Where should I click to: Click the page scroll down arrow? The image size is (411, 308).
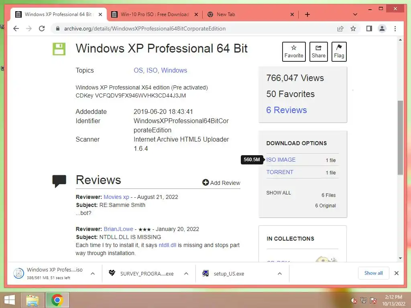click(x=400, y=258)
